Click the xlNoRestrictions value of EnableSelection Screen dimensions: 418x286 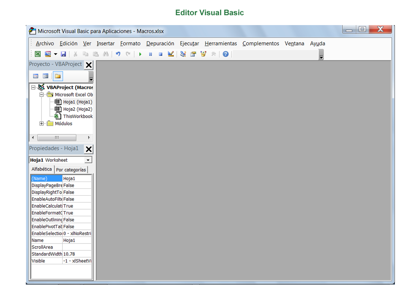[77, 233]
